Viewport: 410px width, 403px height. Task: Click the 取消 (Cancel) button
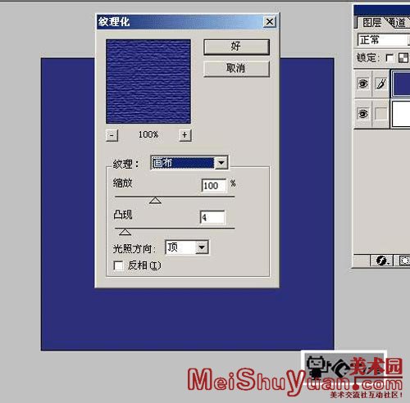coord(236,68)
